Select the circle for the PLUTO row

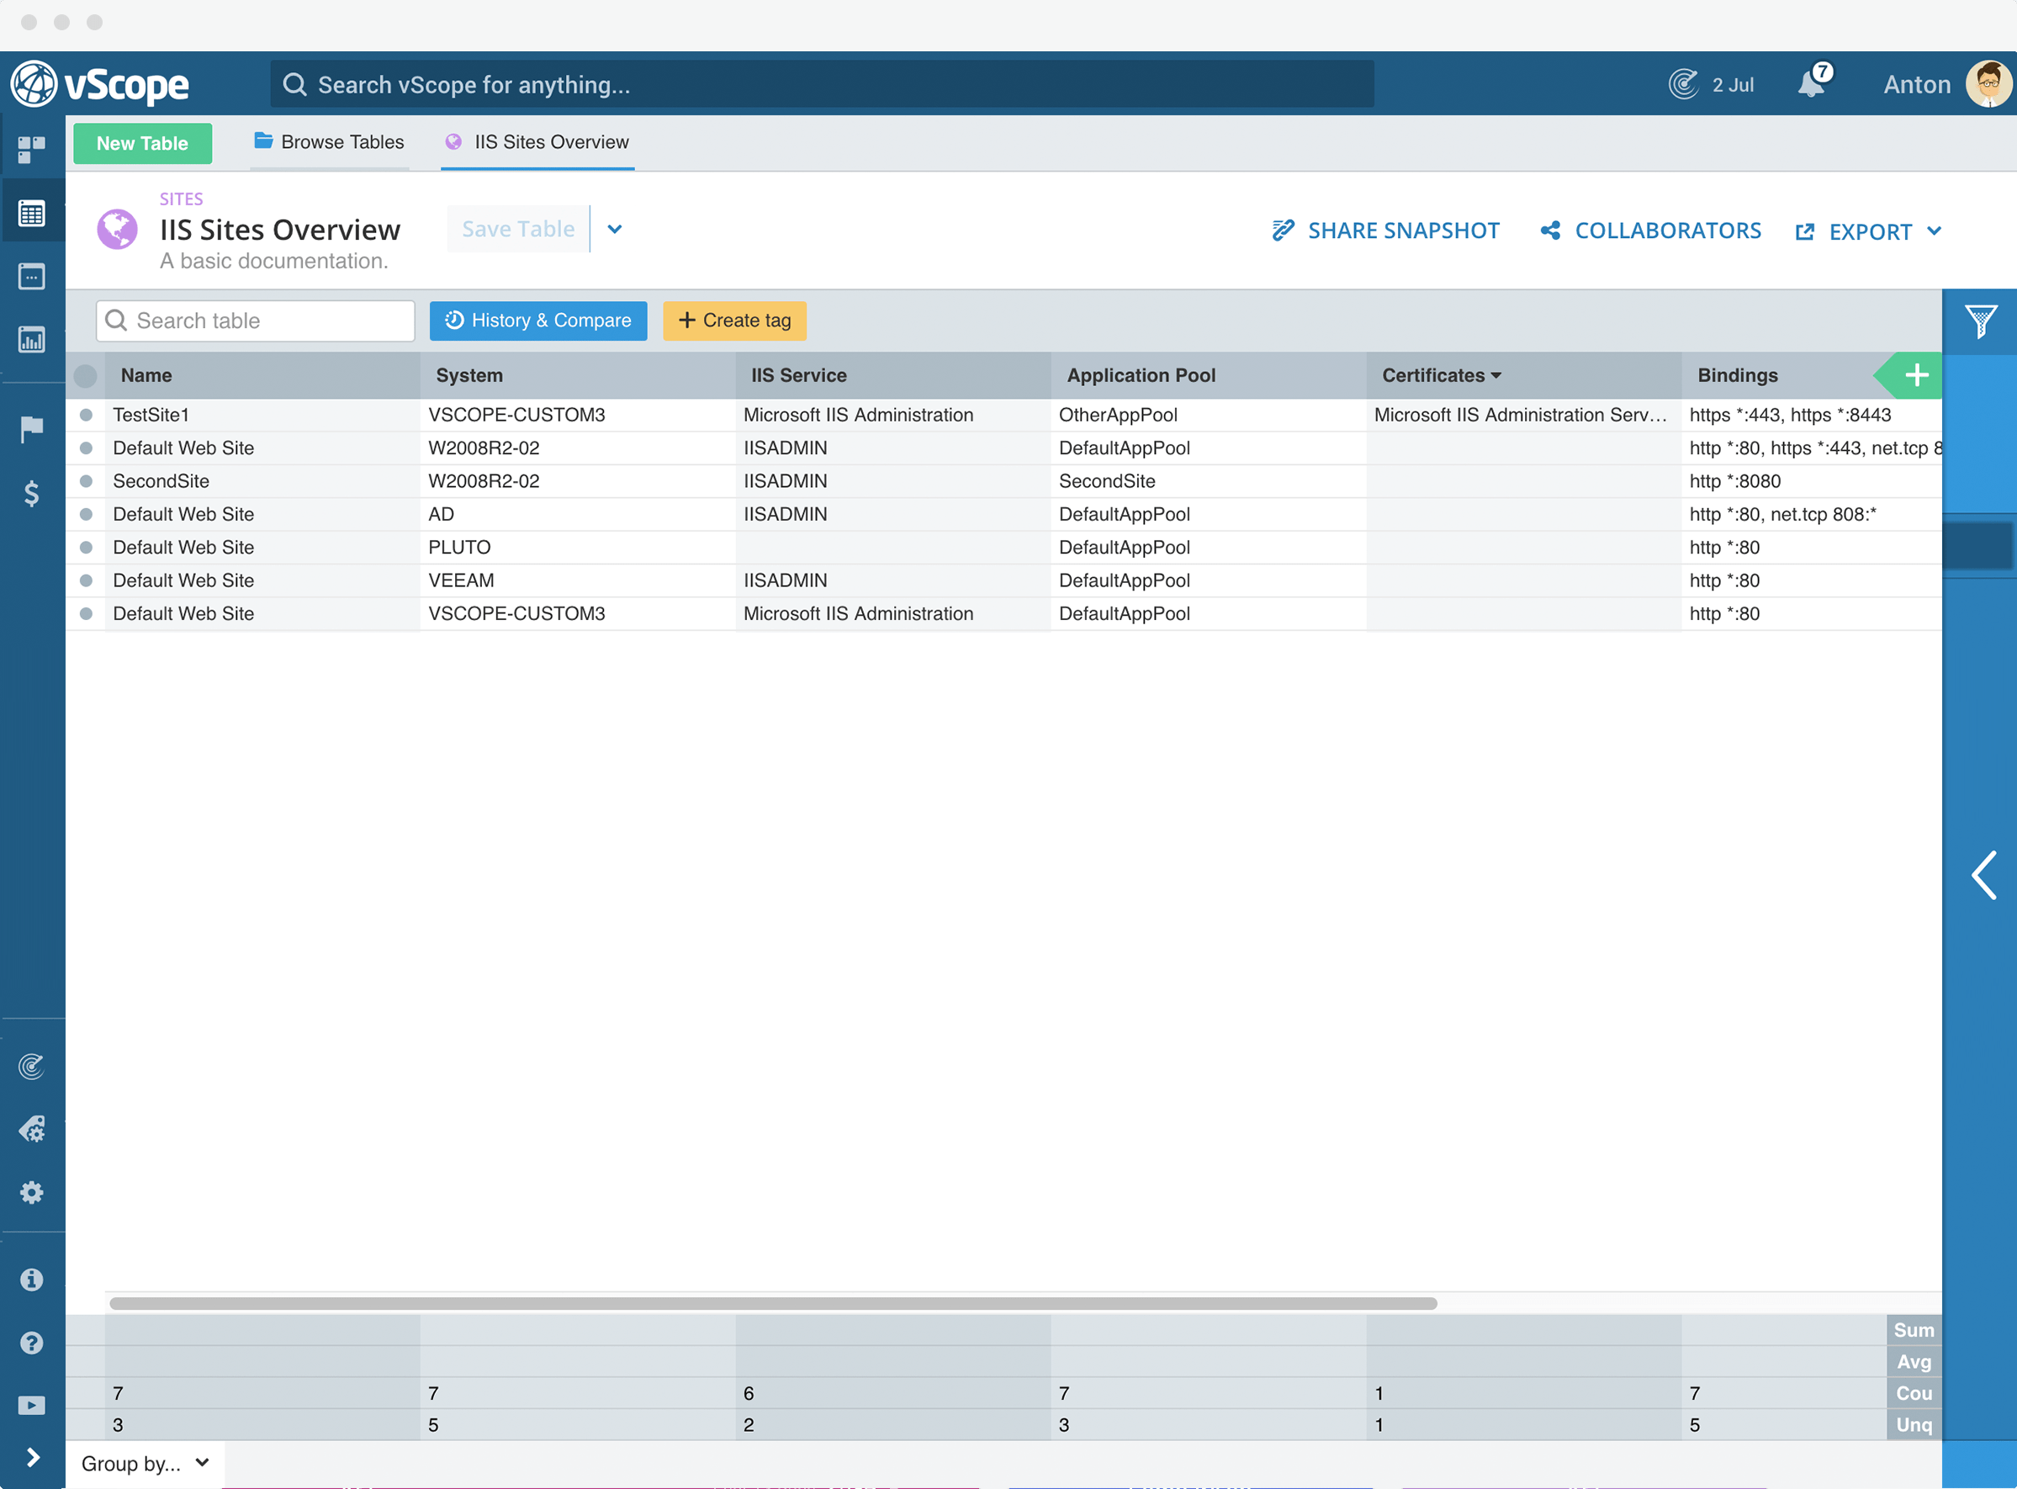[x=86, y=547]
